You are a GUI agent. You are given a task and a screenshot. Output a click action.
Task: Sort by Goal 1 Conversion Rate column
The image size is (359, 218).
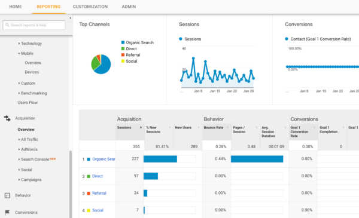coord(303,131)
